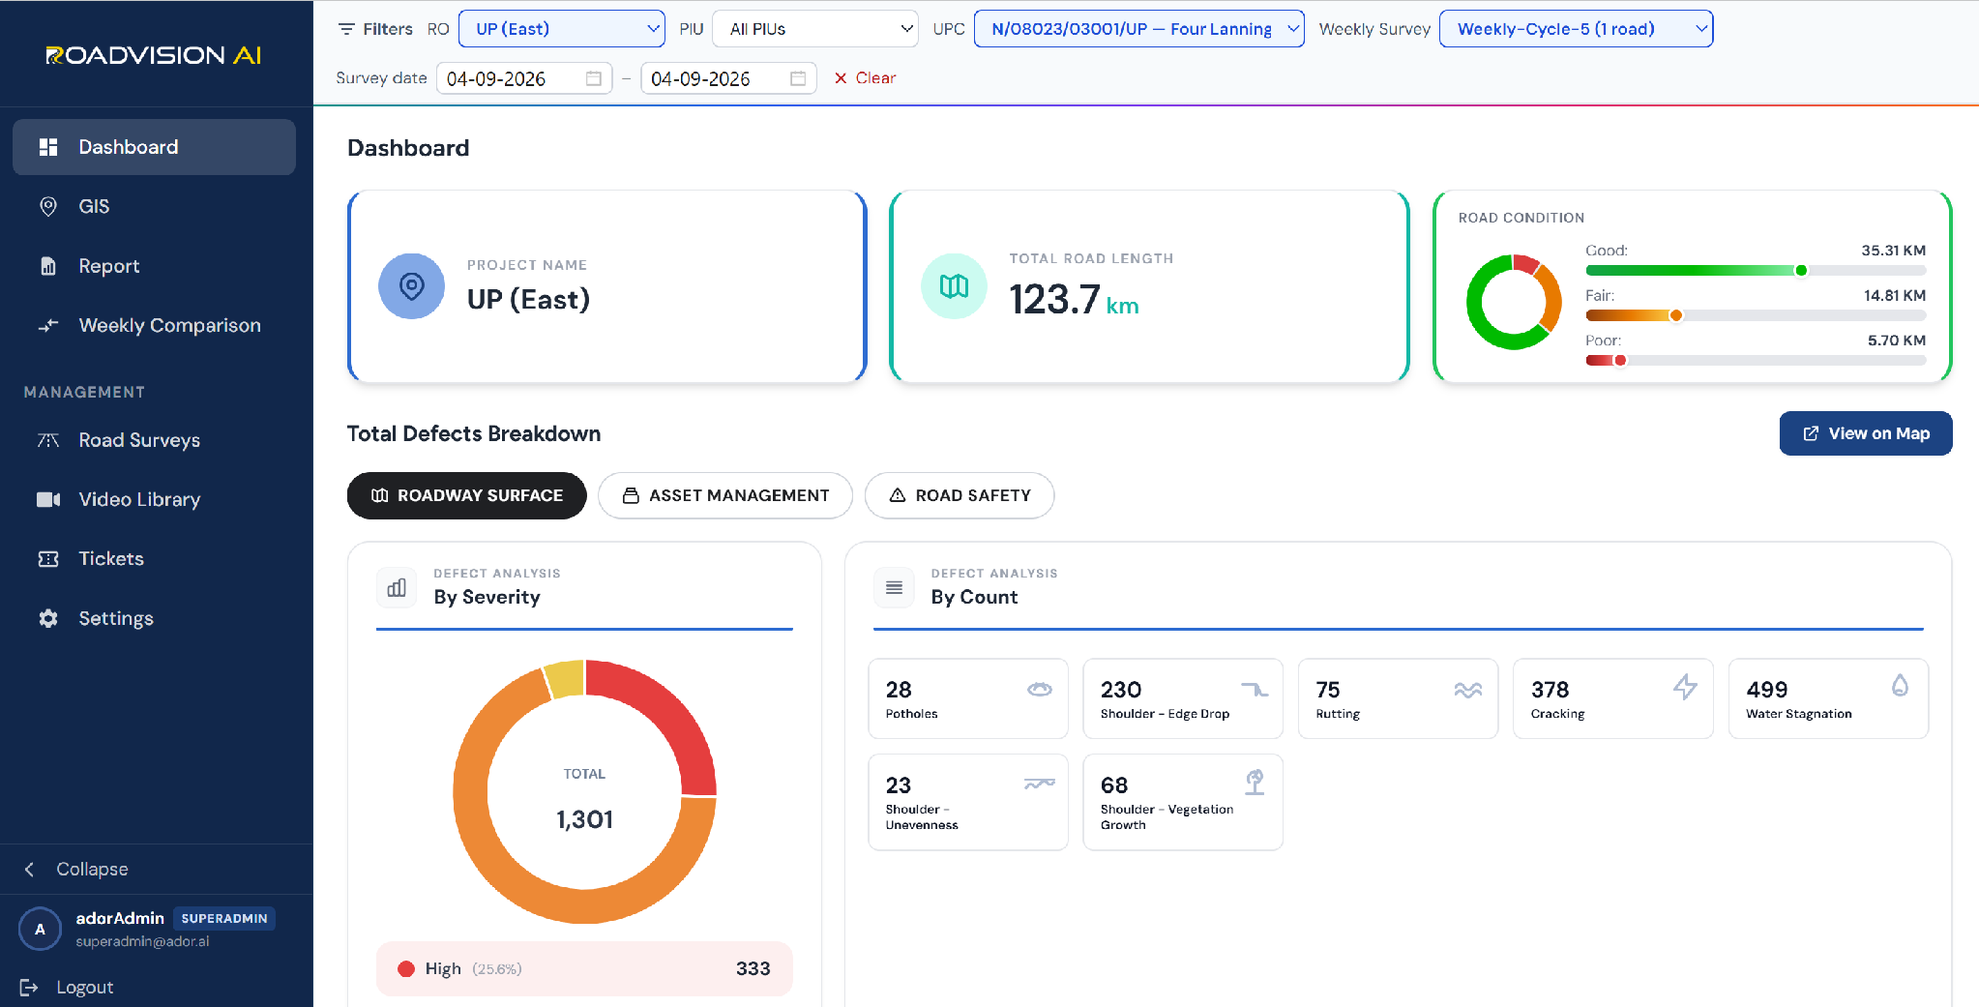Viewport: 1979px width, 1007px height.
Task: Click the Settings gear icon
Action: coord(47,618)
